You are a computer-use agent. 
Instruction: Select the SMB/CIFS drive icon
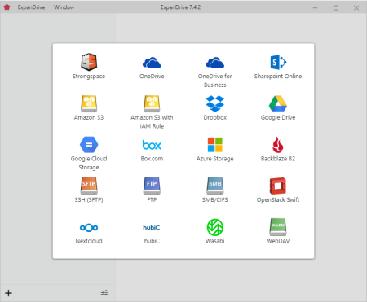[x=214, y=186]
